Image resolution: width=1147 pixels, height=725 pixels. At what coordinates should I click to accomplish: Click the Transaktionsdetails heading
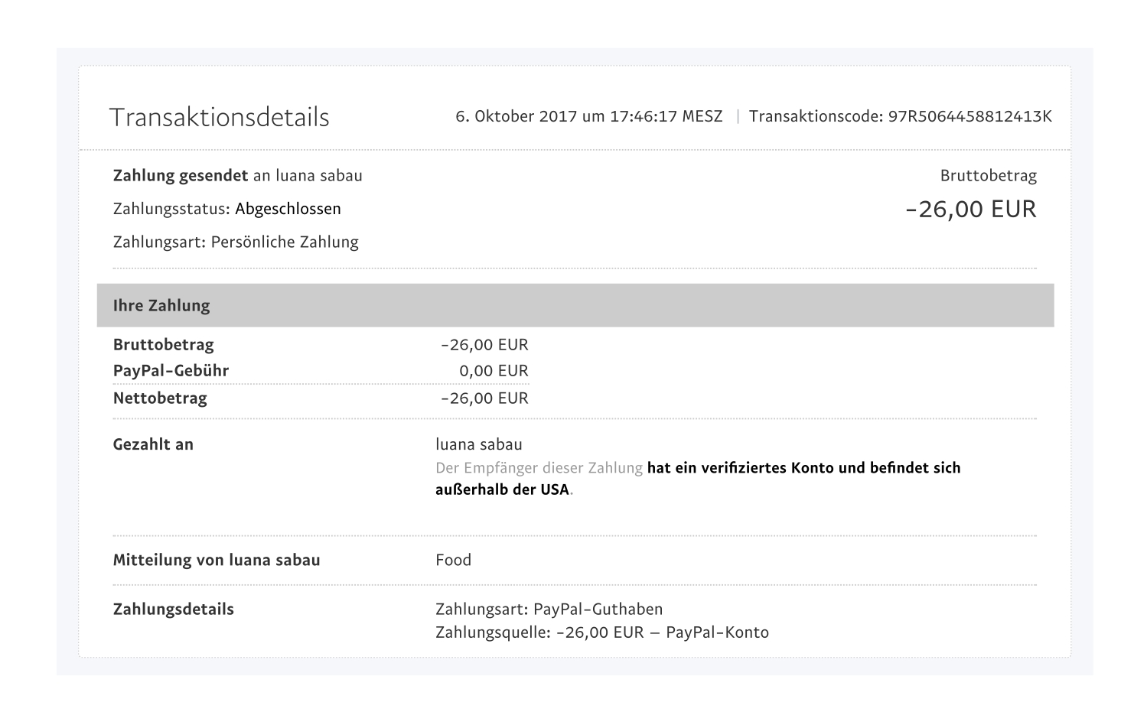click(219, 117)
